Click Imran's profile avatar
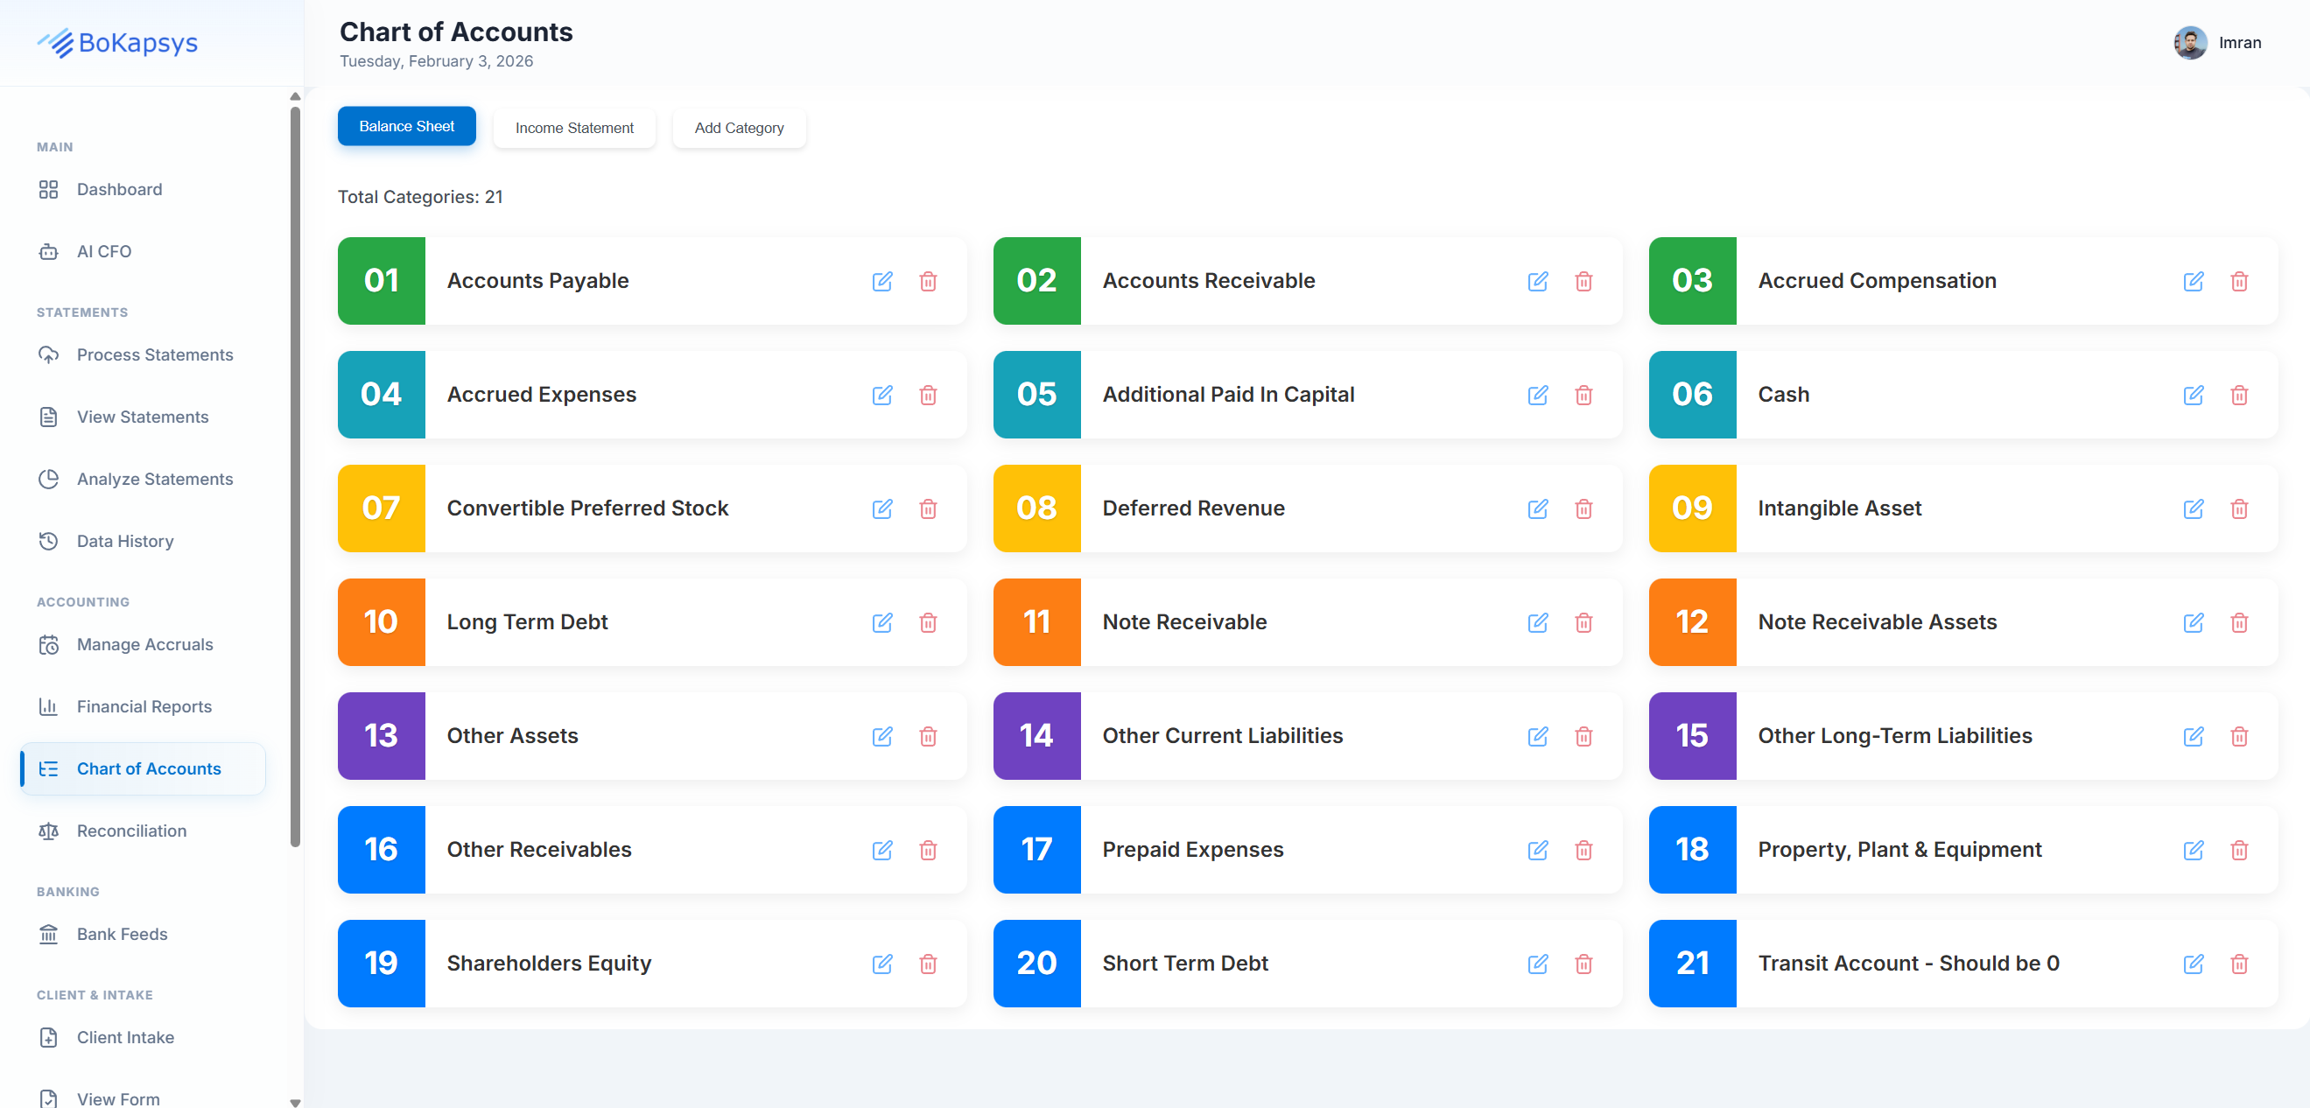 tap(2189, 42)
